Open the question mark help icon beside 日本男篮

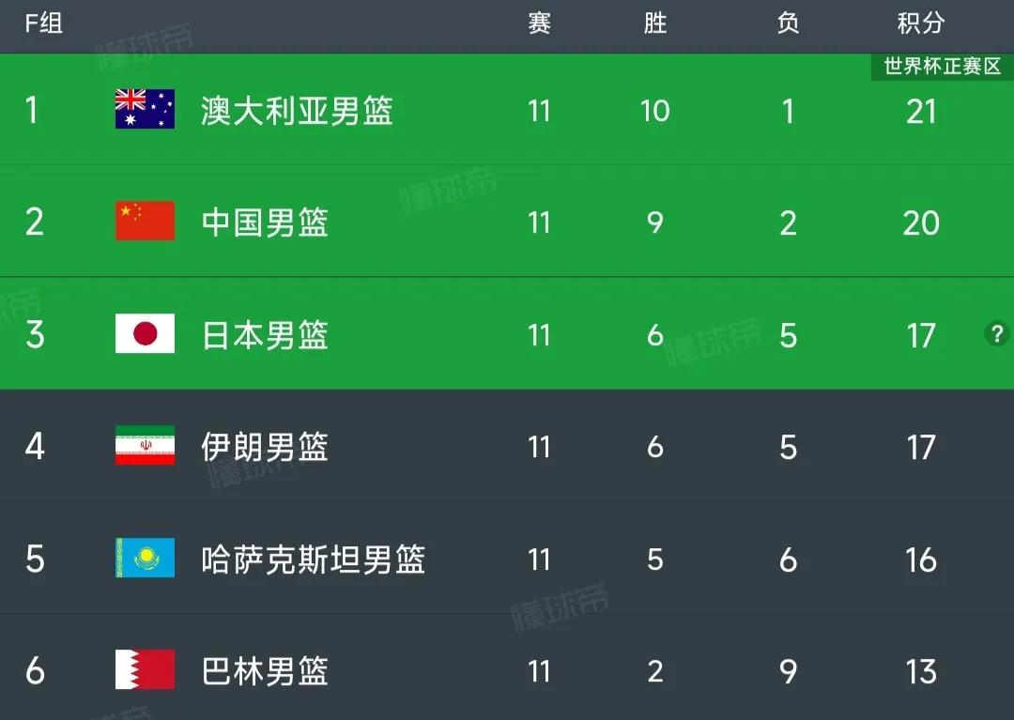click(999, 332)
